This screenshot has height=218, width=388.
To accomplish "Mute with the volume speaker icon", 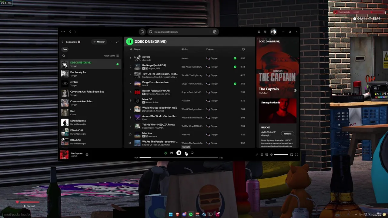I will [271, 155].
